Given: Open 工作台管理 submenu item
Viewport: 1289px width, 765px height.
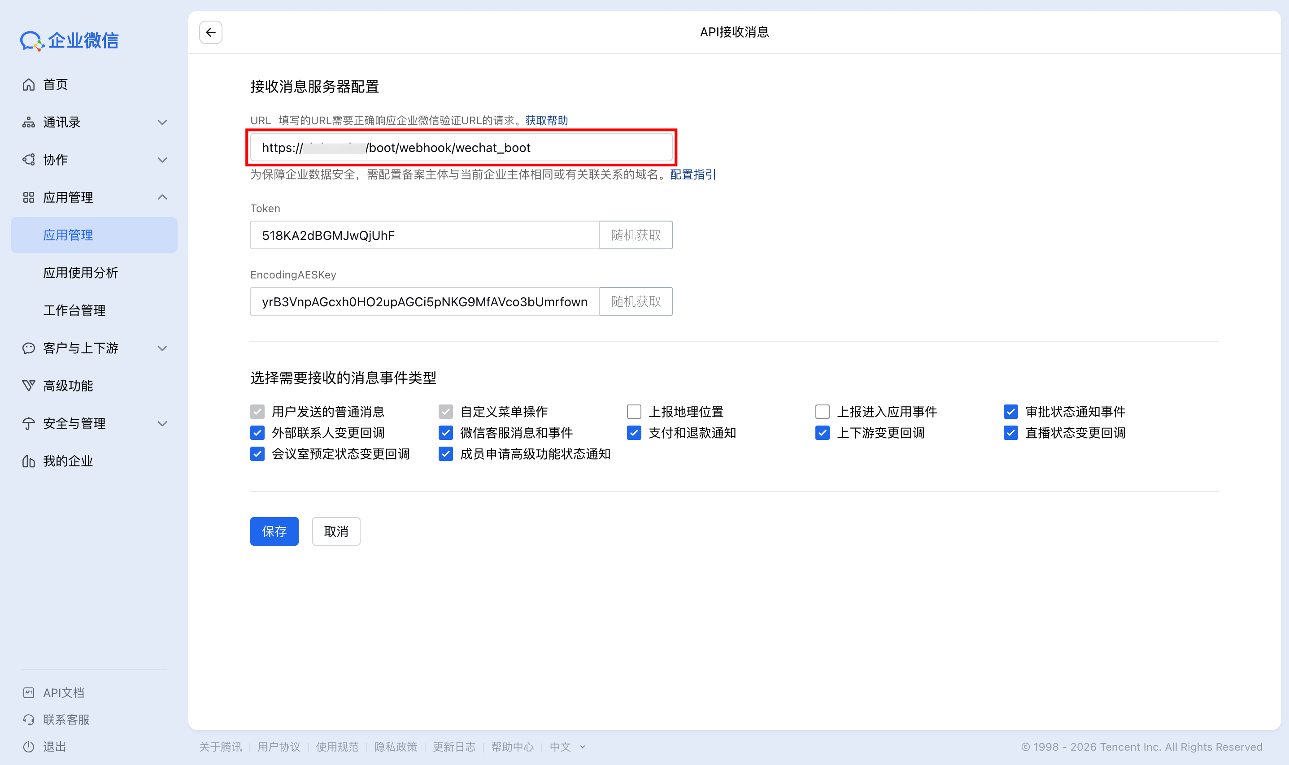Looking at the screenshot, I should 74,310.
